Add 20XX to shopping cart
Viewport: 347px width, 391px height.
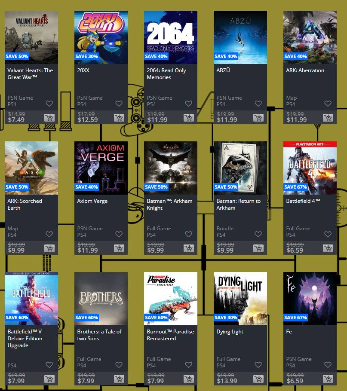119,117
